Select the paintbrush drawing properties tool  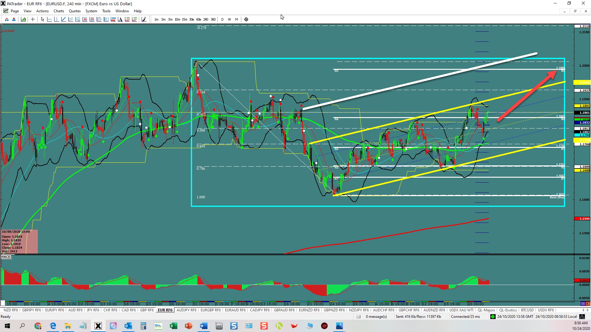[x=144, y=19]
